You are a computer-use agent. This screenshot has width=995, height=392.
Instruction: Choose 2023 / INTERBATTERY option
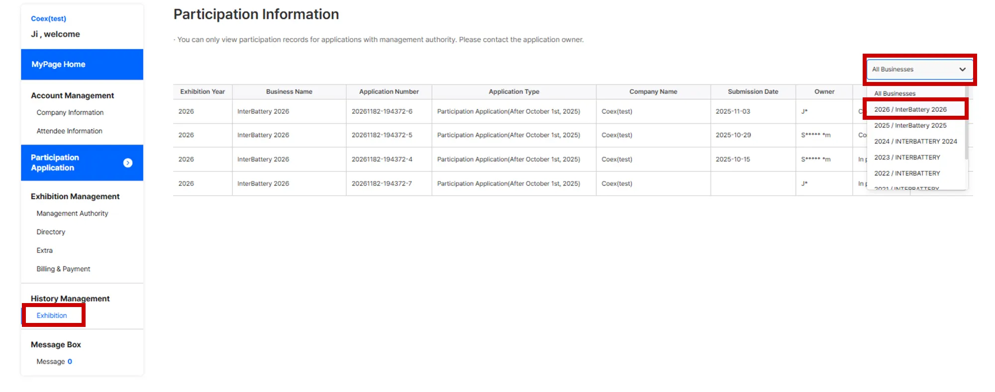[x=907, y=157]
